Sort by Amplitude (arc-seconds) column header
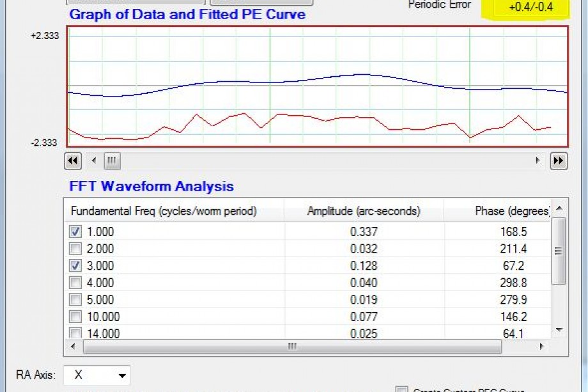 pos(363,211)
